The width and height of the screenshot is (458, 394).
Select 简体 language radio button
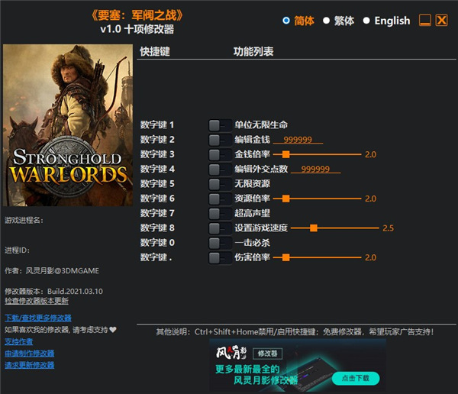tap(286, 21)
